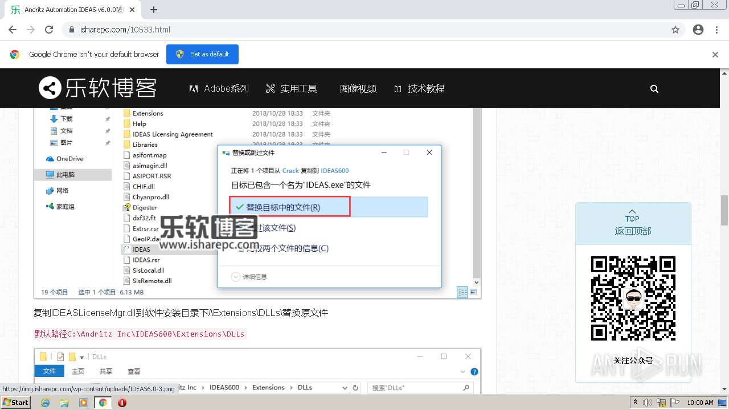The height and width of the screenshot is (410, 729).
Task: Open the Adobe系列 navigation menu
Action: pyautogui.click(x=219, y=88)
